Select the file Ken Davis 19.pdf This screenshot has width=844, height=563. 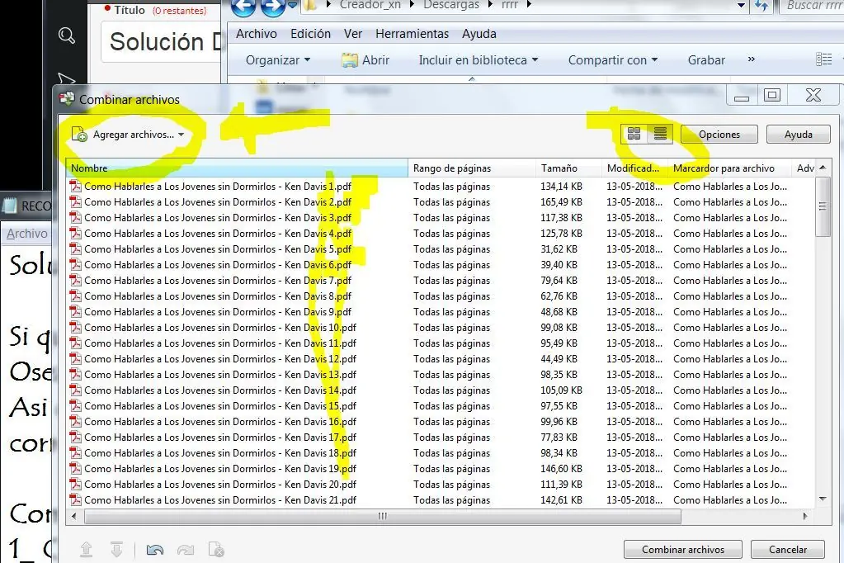(x=220, y=469)
